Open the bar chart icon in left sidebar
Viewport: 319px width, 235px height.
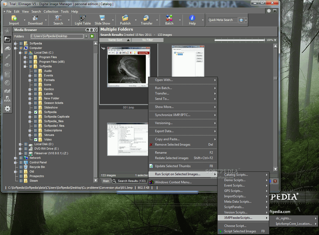point(8,91)
